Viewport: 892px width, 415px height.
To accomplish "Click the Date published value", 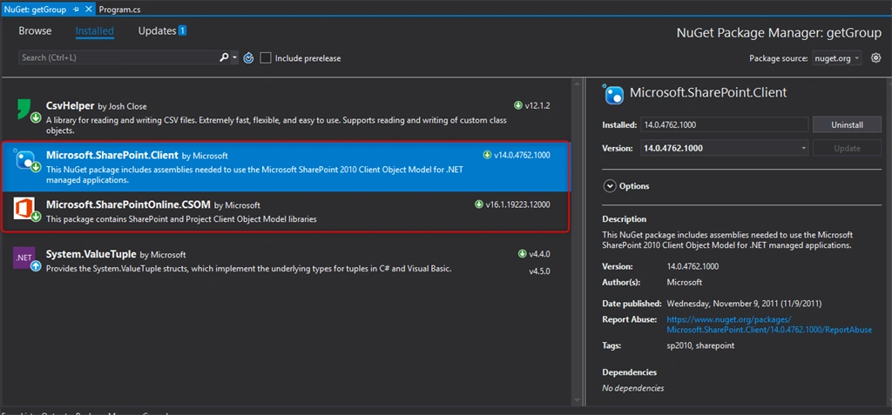I will click(744, 304).
